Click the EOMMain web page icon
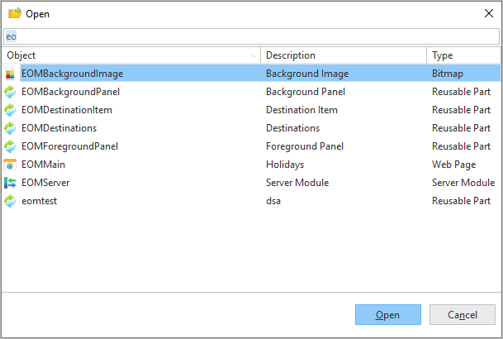Image resolution: width=503 pixels, height=339 pixels. point(10,165)
